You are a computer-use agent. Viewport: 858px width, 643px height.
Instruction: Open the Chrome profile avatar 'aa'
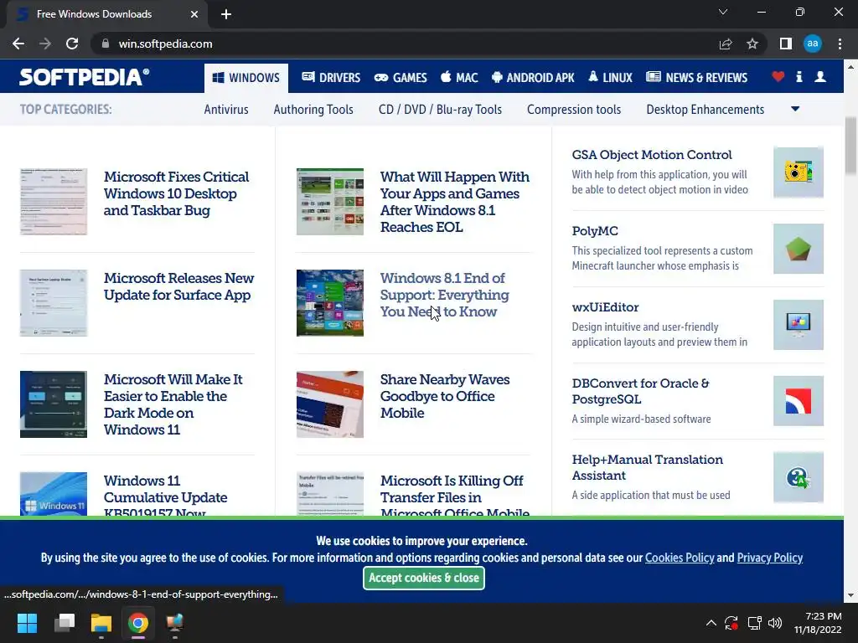(813, 44)
